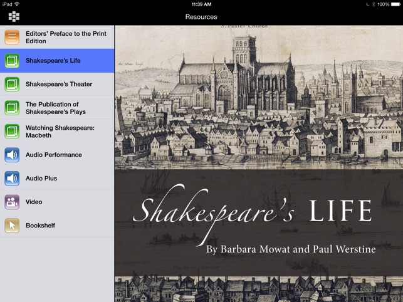
Task: Tap the Bluetooth icon in the status bar
Action: (x=374, y=4)
